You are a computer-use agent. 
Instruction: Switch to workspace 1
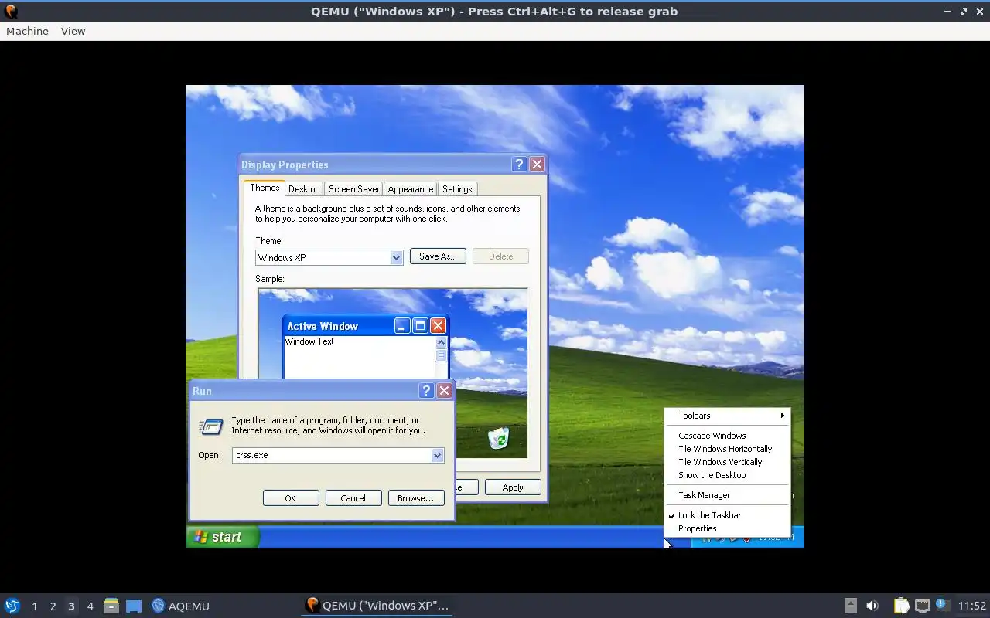tap(34, 606)
